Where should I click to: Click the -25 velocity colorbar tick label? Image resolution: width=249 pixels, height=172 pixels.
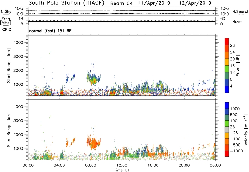point(234,133)
